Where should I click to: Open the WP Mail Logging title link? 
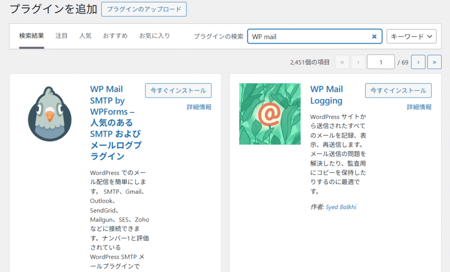[326, 95]
